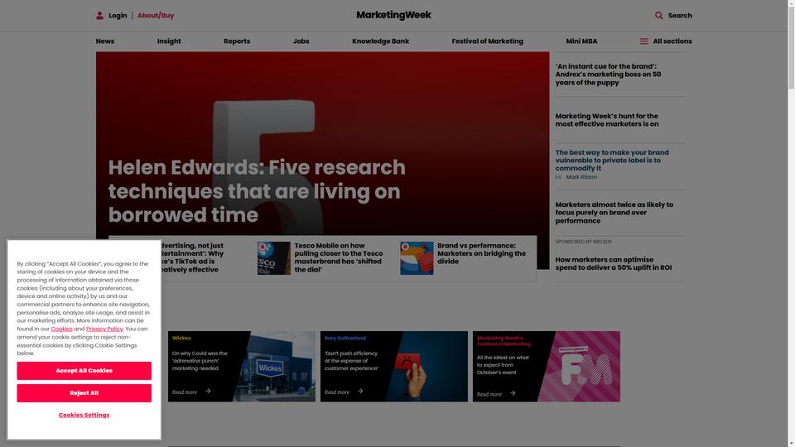795x447 pixels.
Task: Open Nielsen 50% uplift in ROI article
Action: point(613,263)
